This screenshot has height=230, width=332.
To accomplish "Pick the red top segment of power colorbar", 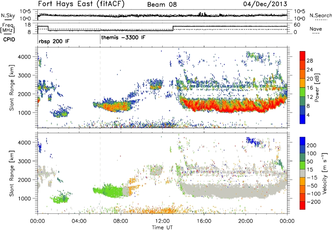I will click(303, 56).
